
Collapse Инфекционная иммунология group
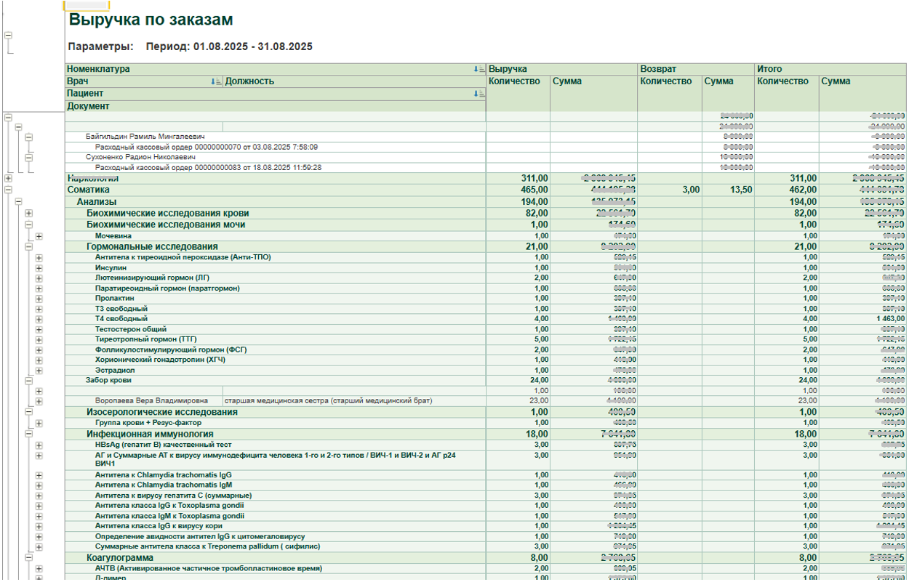click(x=29, y=435)
